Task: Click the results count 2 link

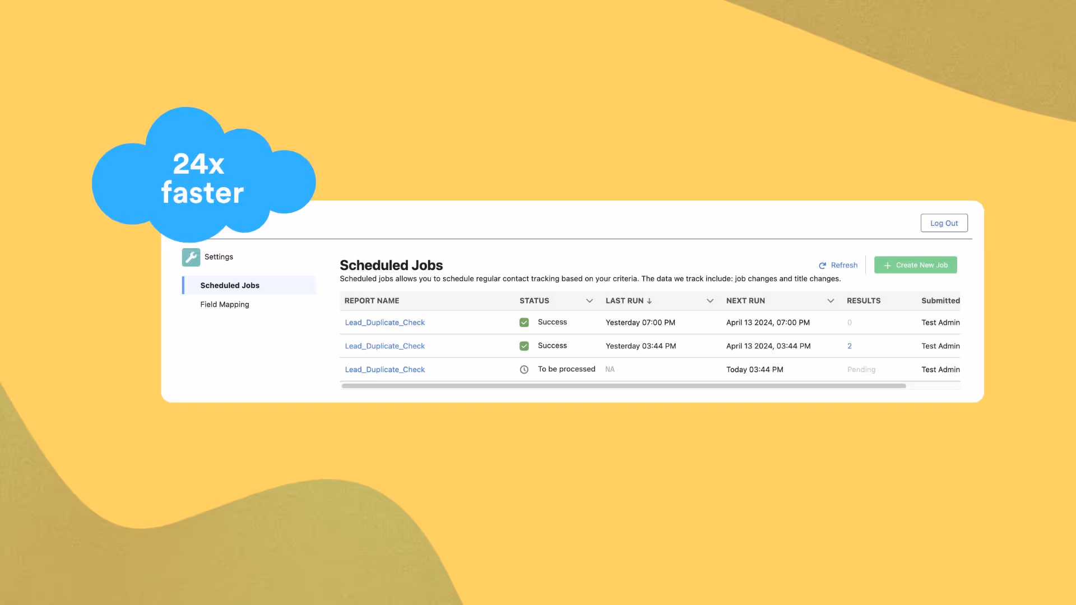Action: tap(850, 346)
